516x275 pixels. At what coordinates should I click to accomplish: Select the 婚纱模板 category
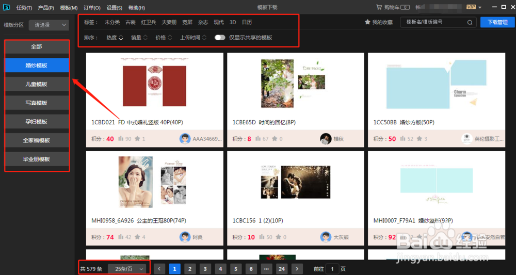tap(37, 65)
